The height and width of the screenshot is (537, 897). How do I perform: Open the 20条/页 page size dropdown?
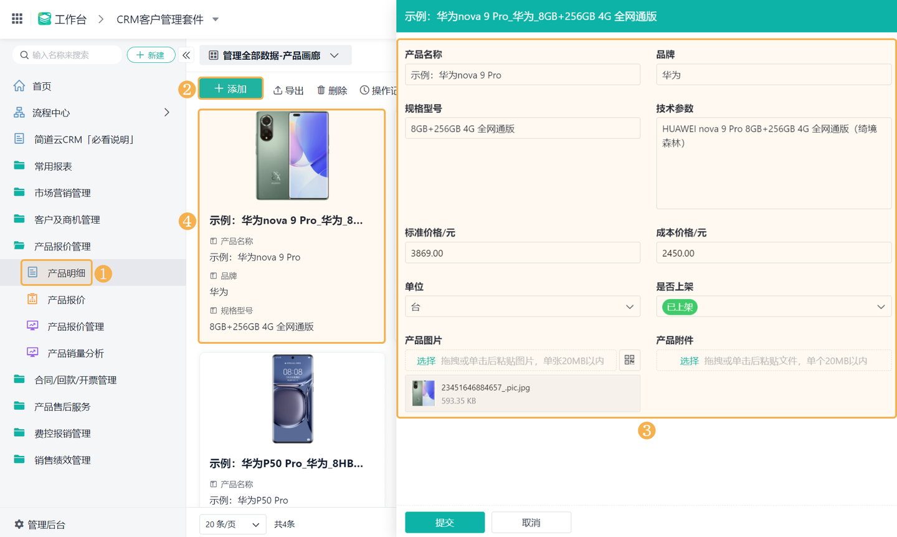[233, 525]
